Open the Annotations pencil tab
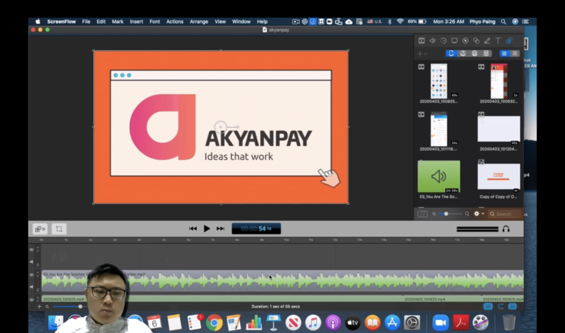The height and width of the screenshot is (333, 565). (487, 41)
